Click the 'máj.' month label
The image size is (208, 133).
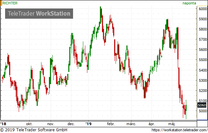coord(172,124)
